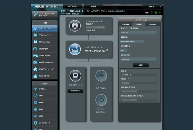Click the ASUS SSID link
The width and height of the screenshot is (193, 130).
point(68,14)
